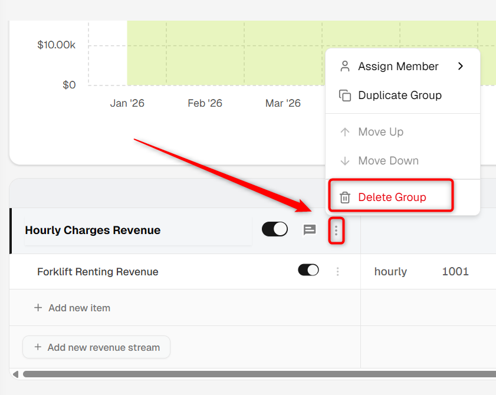Click the 1001 cell value
The image size is (496, 395).
pos(455,271)
